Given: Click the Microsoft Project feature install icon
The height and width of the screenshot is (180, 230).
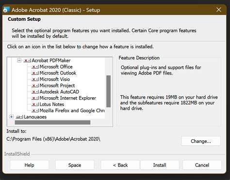Looking at the screenshot, I should pyautogui.click(x=35, y=86).
